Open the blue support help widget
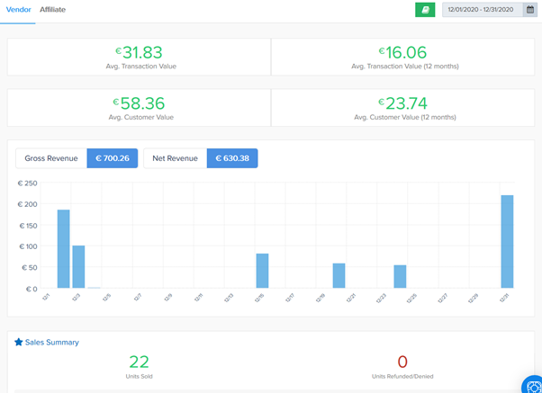Image resolution: width=542 pixels, height=393 pixels. coord(533,385)
